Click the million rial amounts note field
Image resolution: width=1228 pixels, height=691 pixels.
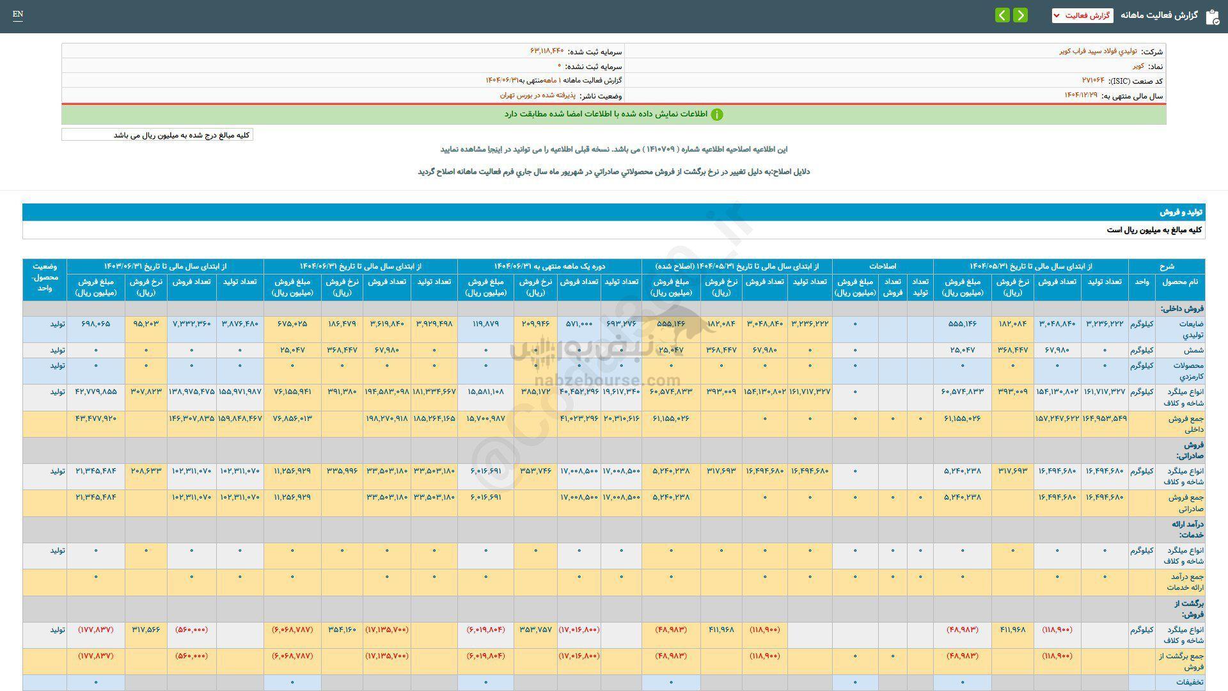[157, 135]
